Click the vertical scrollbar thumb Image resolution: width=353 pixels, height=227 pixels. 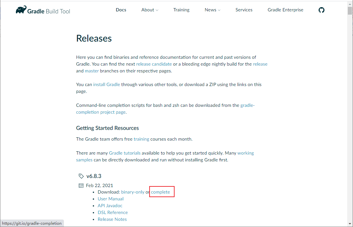(x=350, y=11)
